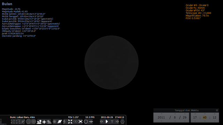Screen dimensions: 223x125
Task: Set normal time rate play button
Action: pyautogui.click(x=107, y=122)
